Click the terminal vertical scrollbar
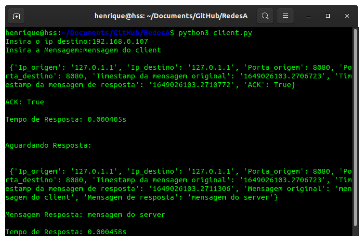The image size is (363, 241). pyautogui.click(x=355, y=127)
